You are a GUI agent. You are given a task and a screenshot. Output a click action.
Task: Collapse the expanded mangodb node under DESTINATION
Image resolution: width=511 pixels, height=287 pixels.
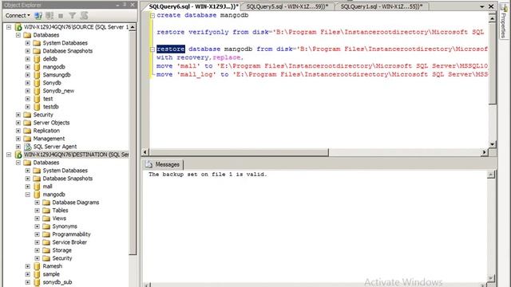(x=28, y=195)
